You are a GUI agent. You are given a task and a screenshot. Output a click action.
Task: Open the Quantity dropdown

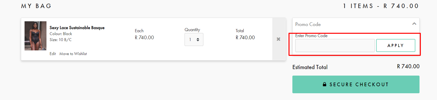click(x=194, y=39)
